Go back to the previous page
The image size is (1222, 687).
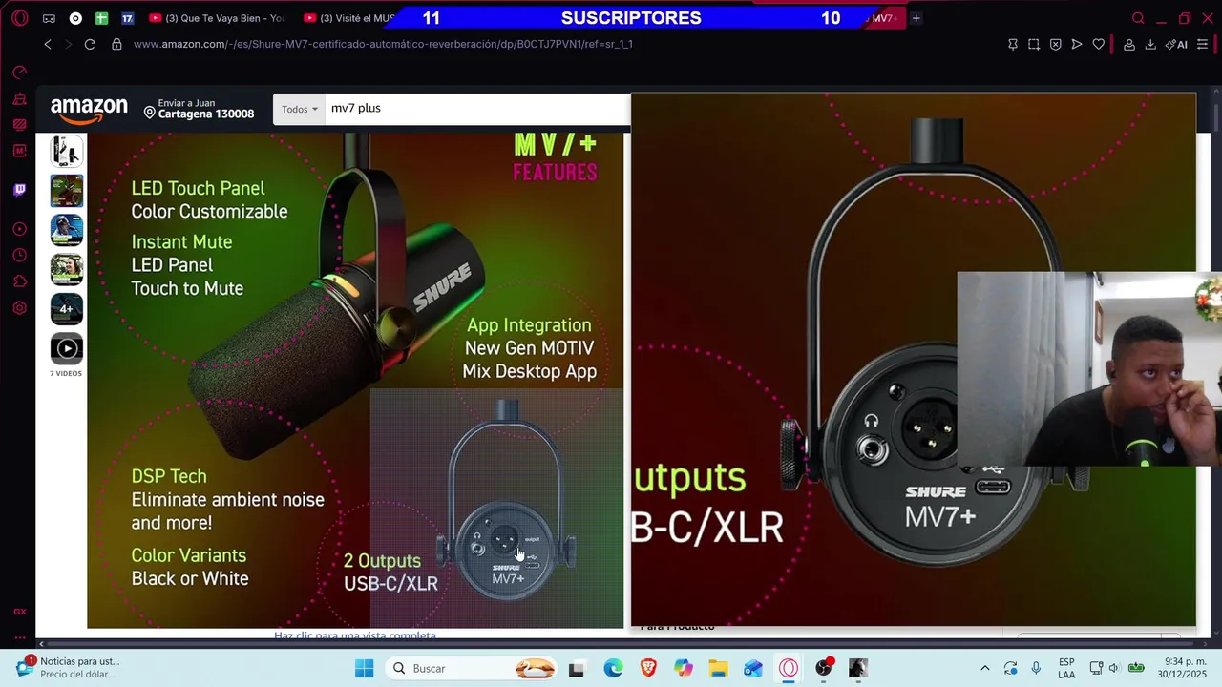48,44
